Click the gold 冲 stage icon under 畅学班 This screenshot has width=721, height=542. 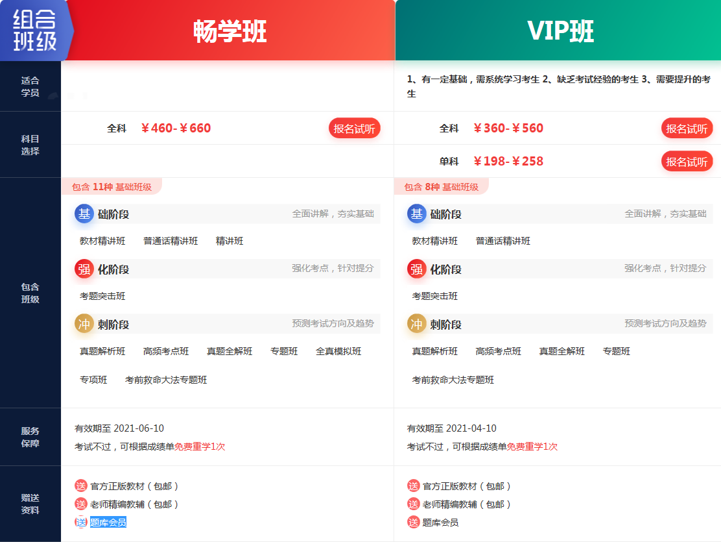click(x=84, y=324)
